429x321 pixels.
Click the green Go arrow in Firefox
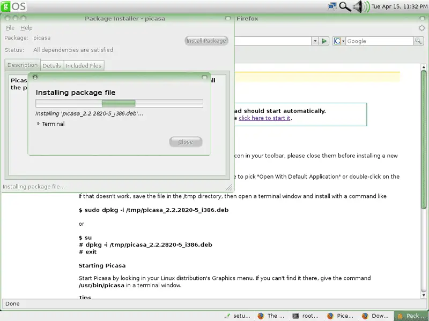324,41
